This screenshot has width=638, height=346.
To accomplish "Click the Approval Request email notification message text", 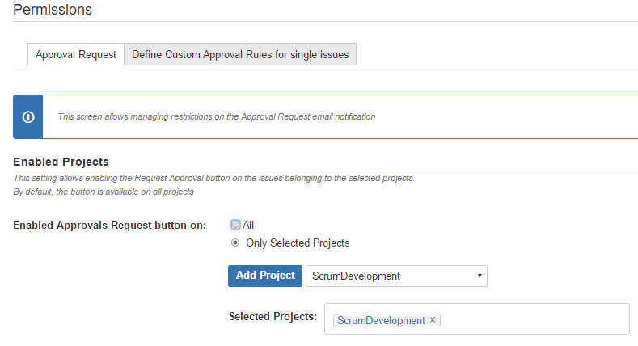I will [x=216, y=116].
